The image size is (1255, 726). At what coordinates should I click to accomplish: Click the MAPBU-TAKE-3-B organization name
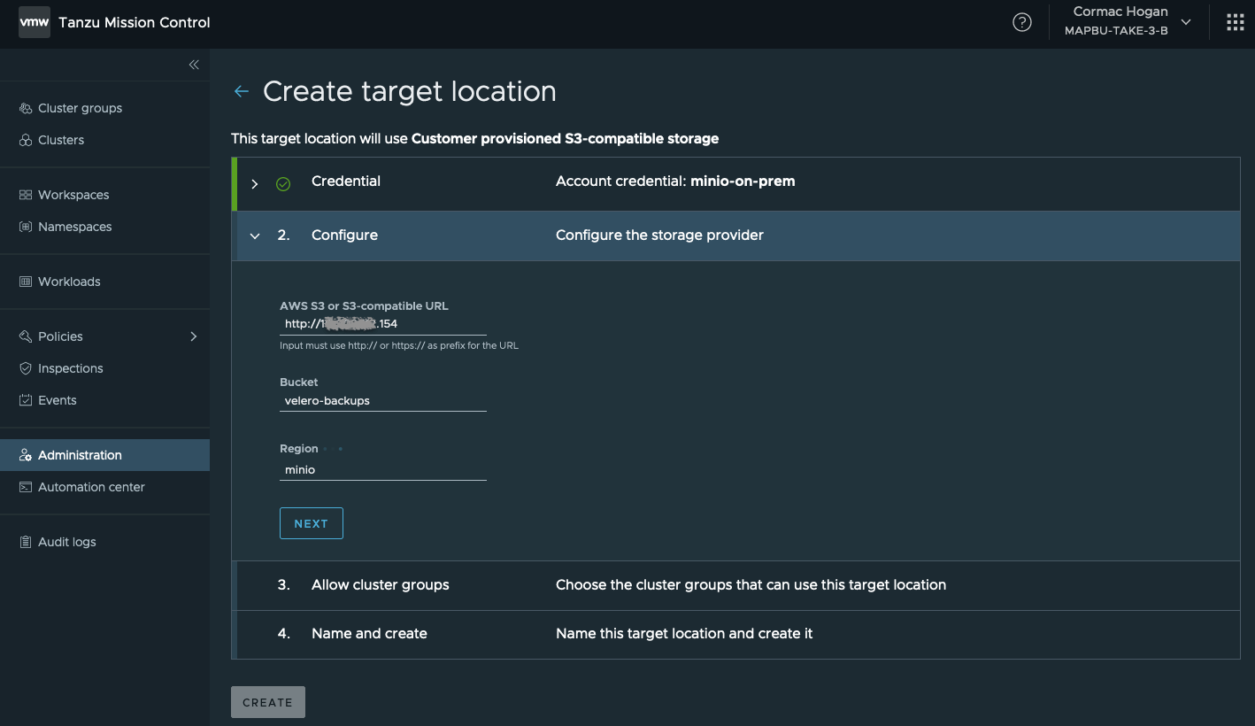coord(1116,31)
